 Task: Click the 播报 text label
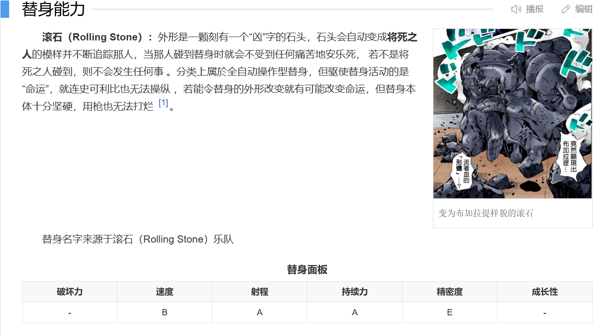coord(535,9)
